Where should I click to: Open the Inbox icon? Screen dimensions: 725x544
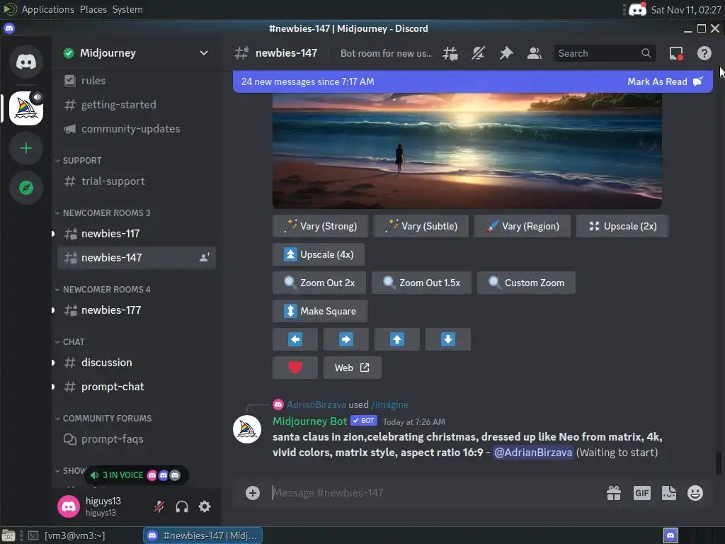[x=676, y=53]
